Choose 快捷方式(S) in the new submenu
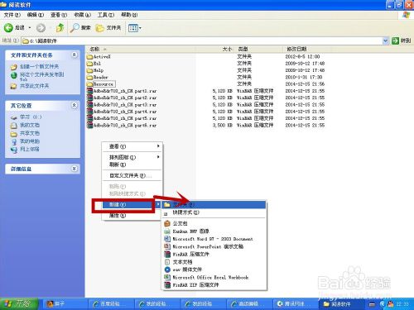 pyautogui.click(x=214, y=212)
